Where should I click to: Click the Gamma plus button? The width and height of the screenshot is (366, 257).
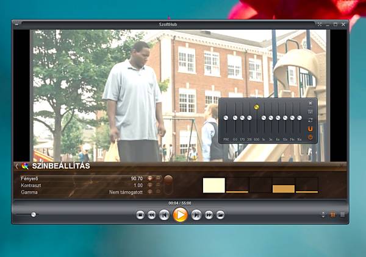coord(150,192)
